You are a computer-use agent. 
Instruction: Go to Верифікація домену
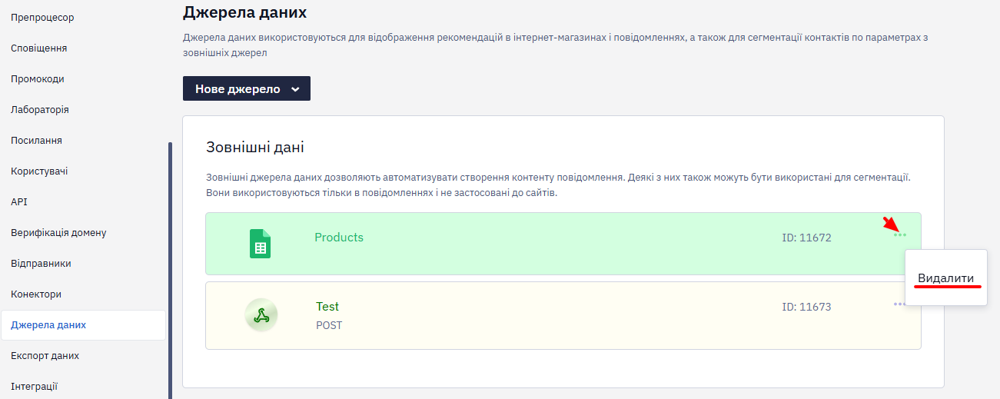point(58,232)
